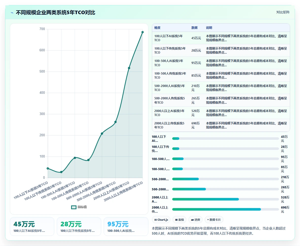The image size is (300, 246).
Task: Click the 85万元 progress bar
Action: pyautogui.click(x=225, y=169)
